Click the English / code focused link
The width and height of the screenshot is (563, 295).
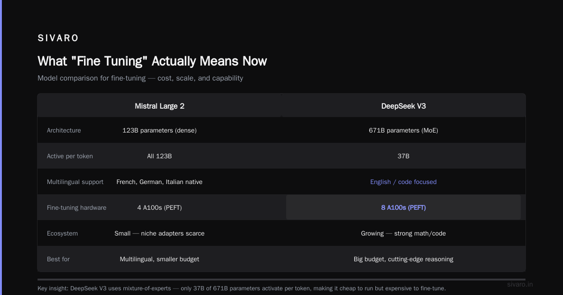pos(403,182)
